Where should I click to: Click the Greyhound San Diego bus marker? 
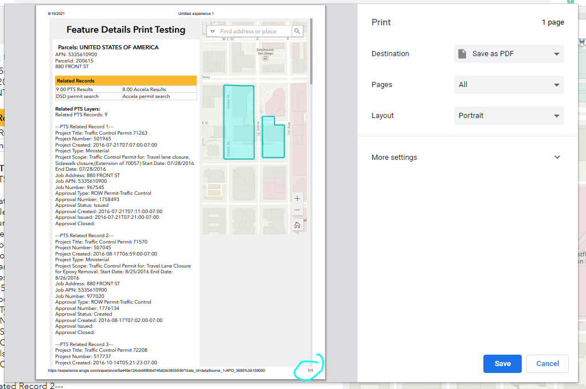(265, 58)
